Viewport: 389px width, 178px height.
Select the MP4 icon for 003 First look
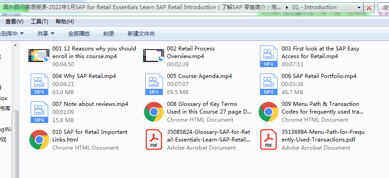[269, 56]
